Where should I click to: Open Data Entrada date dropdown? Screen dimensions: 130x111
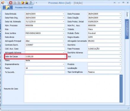coord(64,14)
